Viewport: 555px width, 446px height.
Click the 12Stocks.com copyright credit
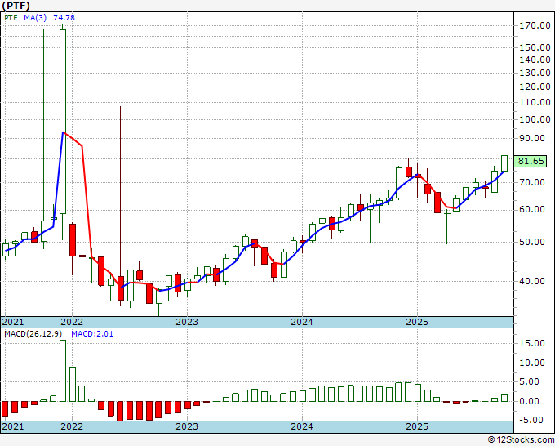point(521,440)
